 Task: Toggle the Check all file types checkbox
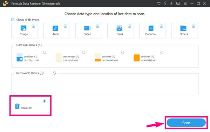[13, 20]
